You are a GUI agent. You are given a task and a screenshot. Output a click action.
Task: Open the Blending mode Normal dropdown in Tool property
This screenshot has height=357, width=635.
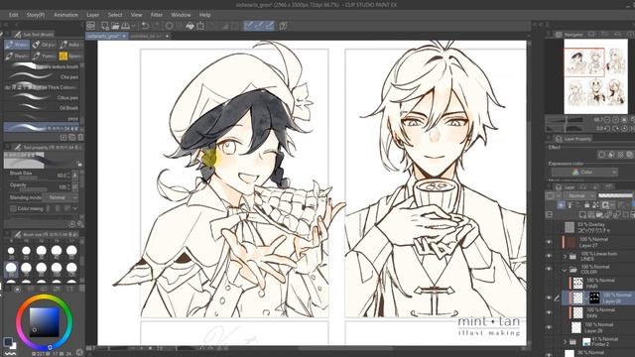(61, 197)
